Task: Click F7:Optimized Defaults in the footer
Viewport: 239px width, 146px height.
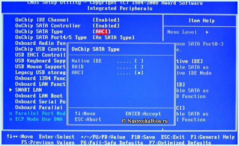Action: (x=180, y=143)
